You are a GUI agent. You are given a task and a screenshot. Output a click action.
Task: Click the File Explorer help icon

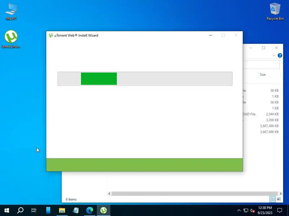click(280, 55)
